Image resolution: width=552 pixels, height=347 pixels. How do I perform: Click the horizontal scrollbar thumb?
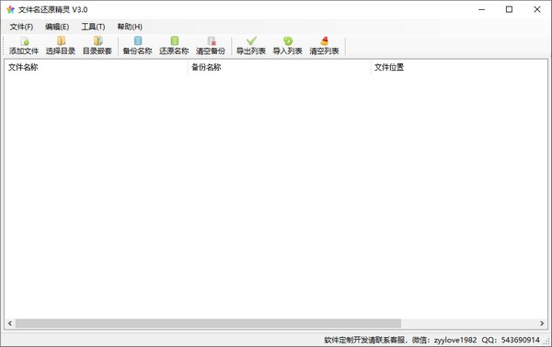[208, 323]
